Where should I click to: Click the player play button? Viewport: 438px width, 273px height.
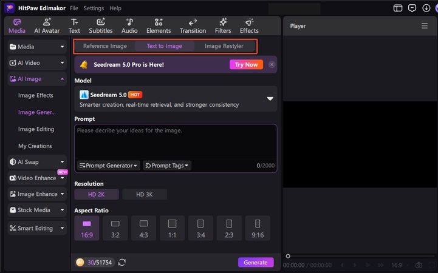[355, 265]
